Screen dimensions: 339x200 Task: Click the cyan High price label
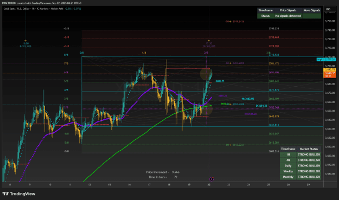click(326, 60)
